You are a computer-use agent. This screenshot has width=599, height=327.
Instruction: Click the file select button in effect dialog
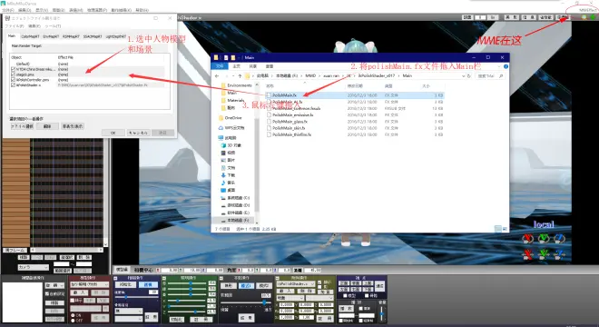pyautogui.click(x=22, y=126)
